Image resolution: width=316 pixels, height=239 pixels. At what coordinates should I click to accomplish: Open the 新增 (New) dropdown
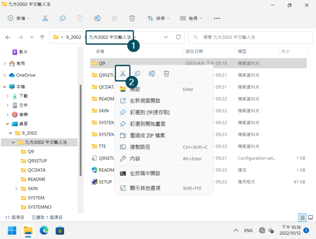tap(19, 18)
